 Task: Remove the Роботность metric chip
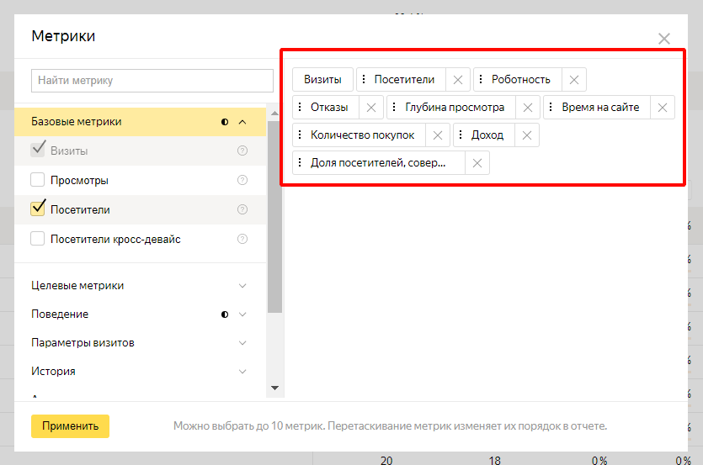pos(573,80)
